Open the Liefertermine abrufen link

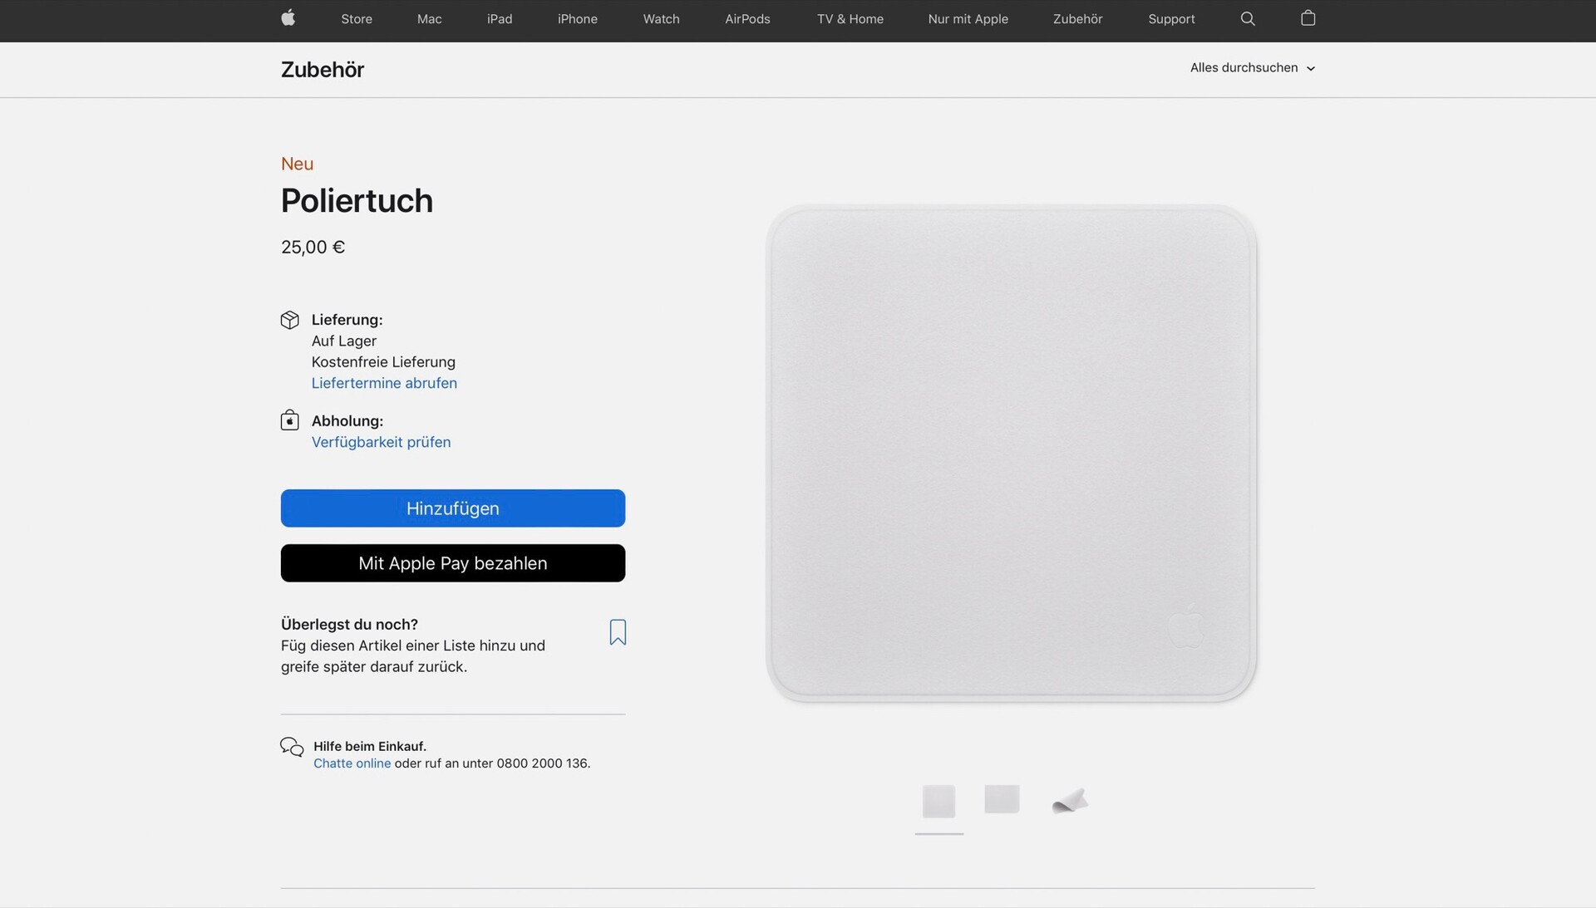click(x=384, y=383)
